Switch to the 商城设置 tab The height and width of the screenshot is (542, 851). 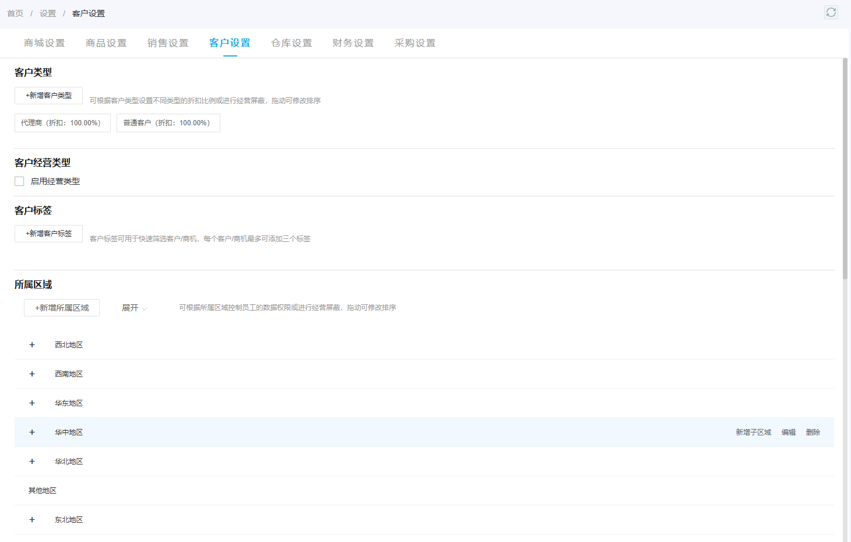click(44, 43)
